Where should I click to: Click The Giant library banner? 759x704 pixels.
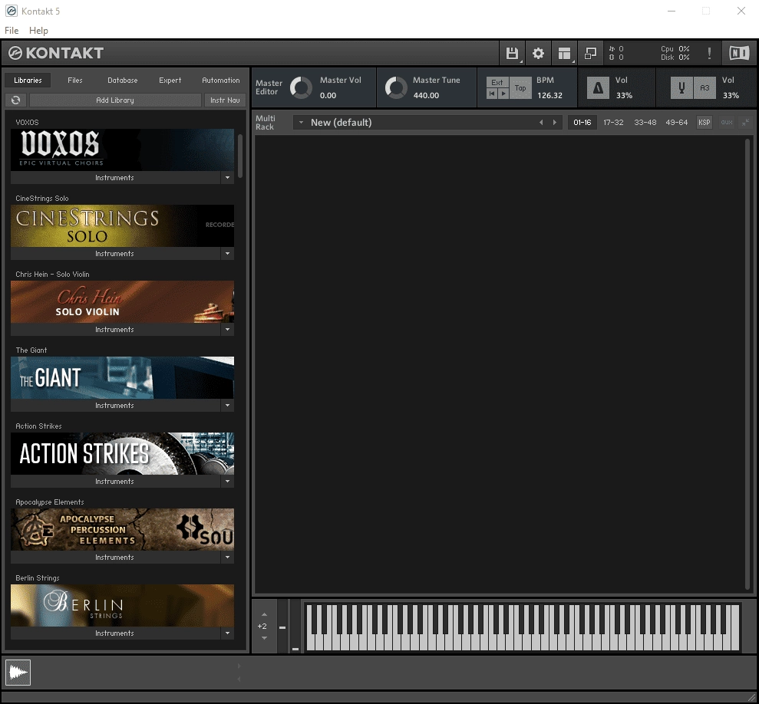tap(123, 377)
